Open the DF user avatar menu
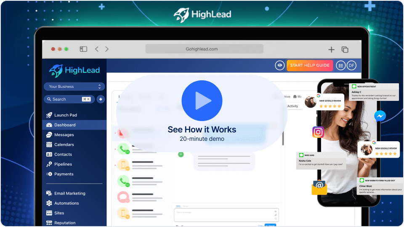Viewport: 404px width, 227px height. click(351, 66)
